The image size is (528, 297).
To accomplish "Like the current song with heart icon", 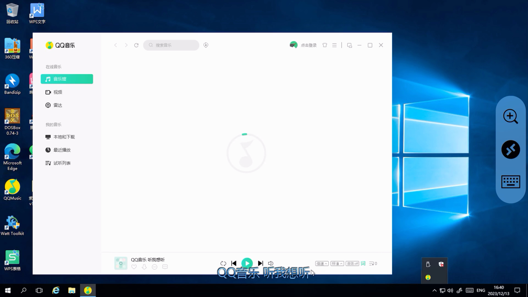I will pyautogui.click(x=134, y=267).
